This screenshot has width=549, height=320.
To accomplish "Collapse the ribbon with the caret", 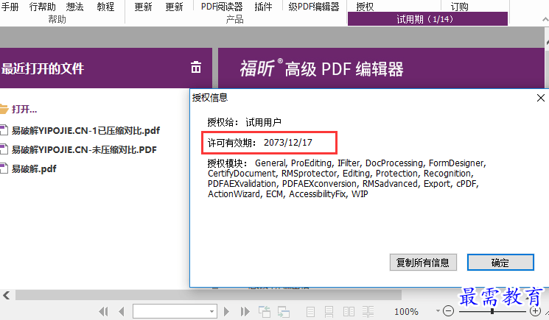I will [x=545, y=20].
